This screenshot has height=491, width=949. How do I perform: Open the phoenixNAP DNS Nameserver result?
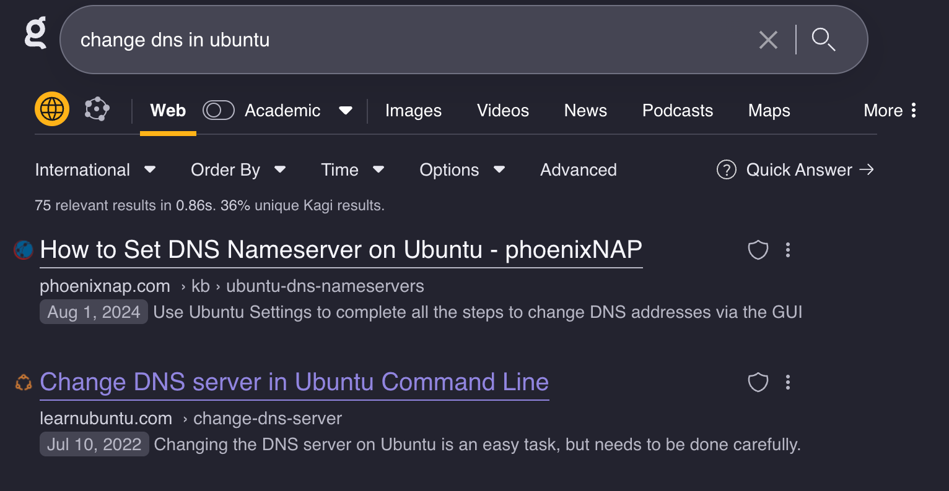[341, 250]
